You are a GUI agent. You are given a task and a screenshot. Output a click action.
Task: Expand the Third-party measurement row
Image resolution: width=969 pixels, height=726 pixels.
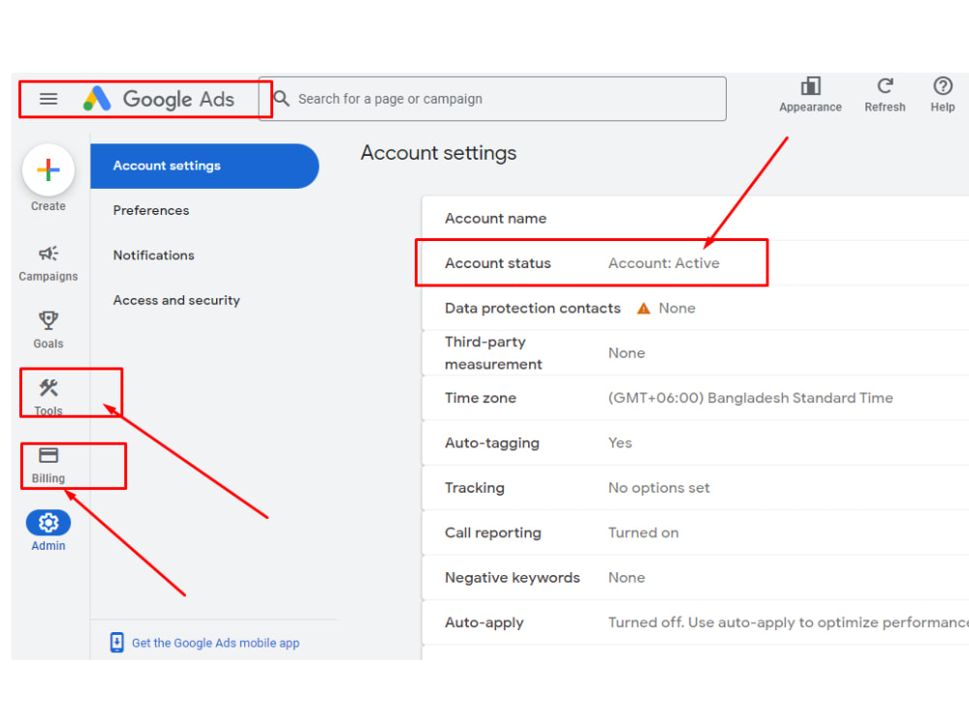[x=695, y=353]
